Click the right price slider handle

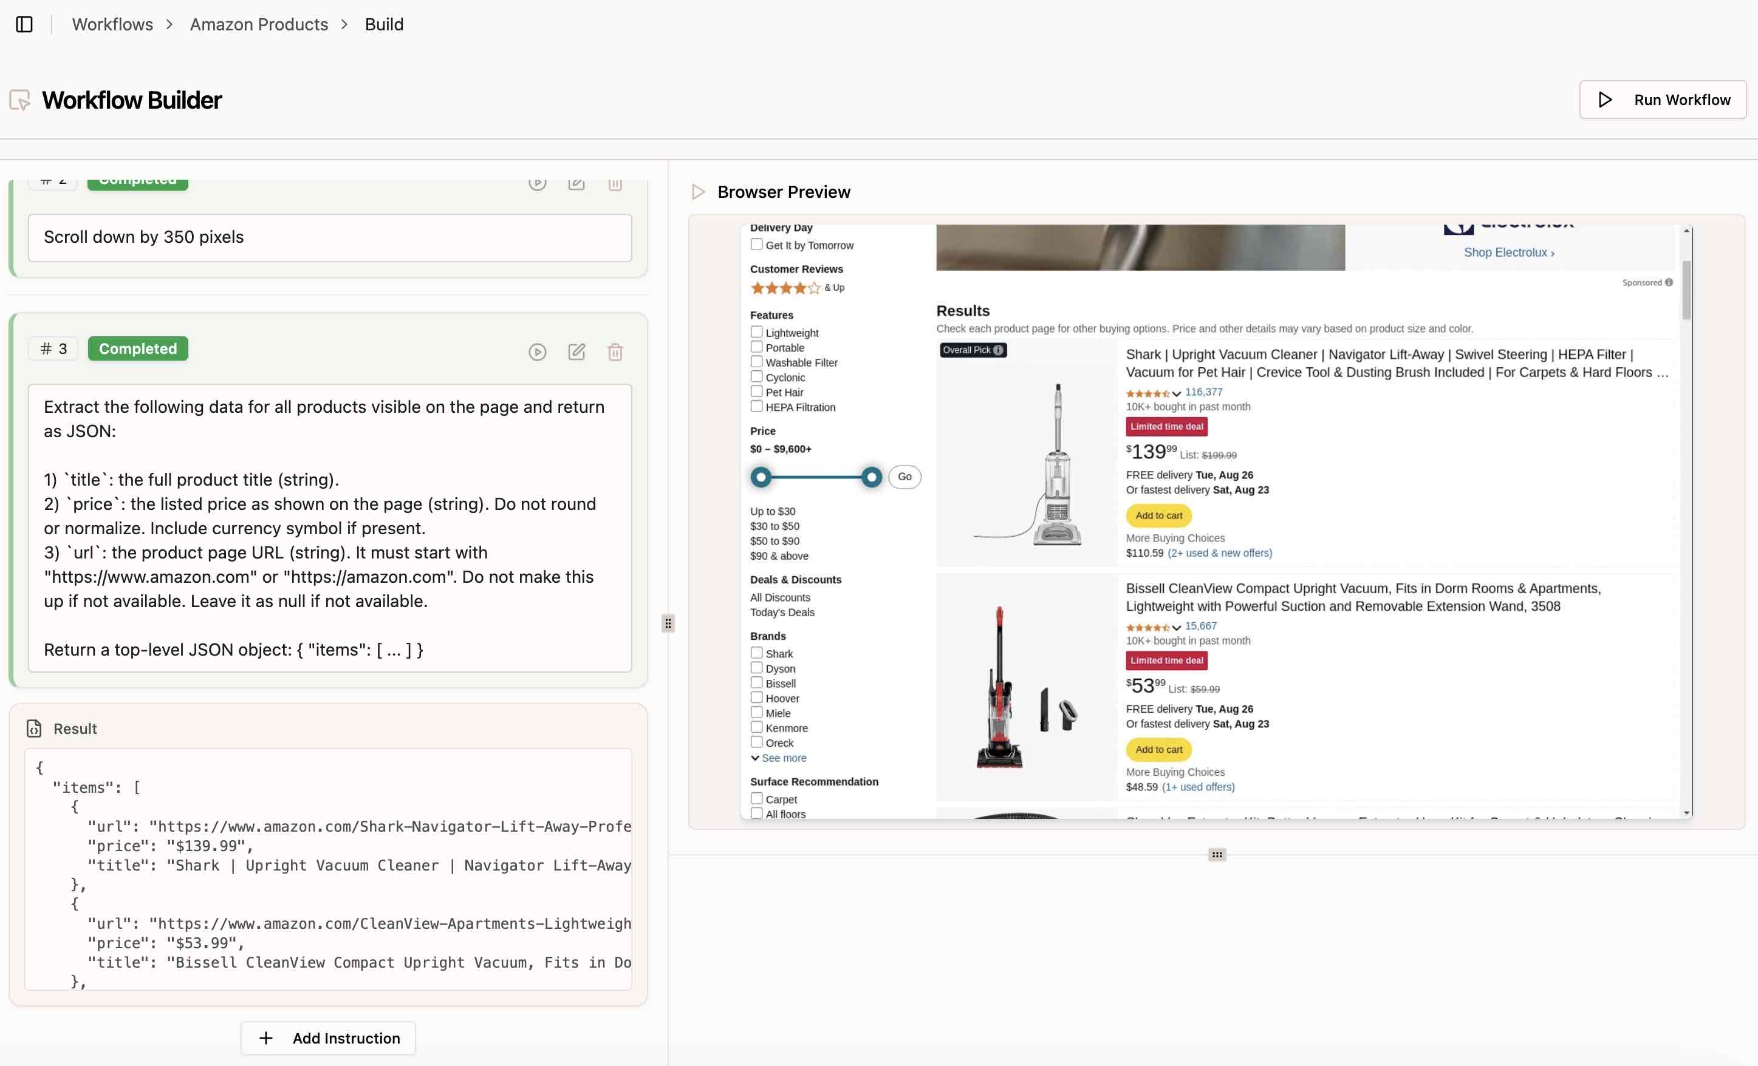[871, 477]
